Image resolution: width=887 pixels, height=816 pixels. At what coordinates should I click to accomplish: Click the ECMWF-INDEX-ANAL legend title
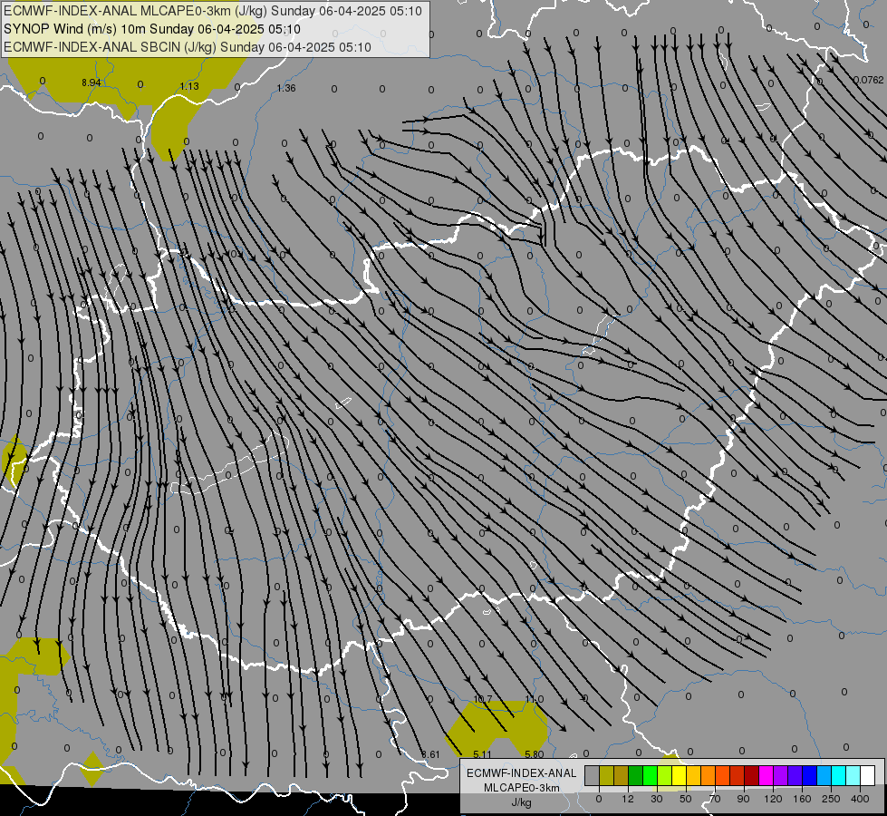(521, 773)
